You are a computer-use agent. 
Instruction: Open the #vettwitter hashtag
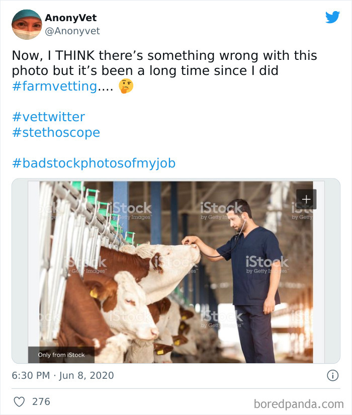(49, 117)
